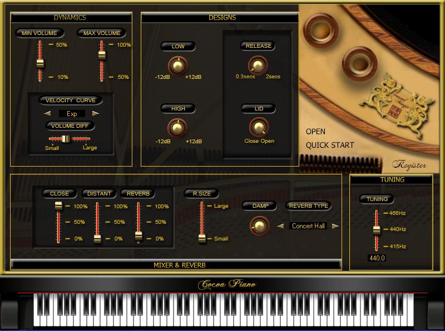Click the LID Close/Open knob
Screen dimensions: 445x331
click(x=259, y=127)
